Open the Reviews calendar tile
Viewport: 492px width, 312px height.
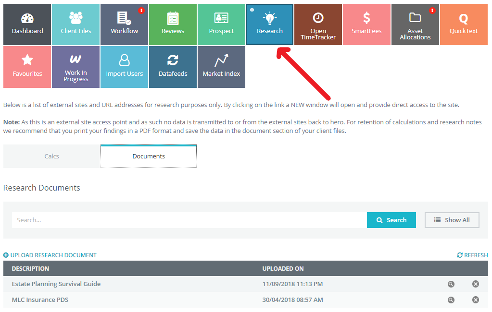173,24
